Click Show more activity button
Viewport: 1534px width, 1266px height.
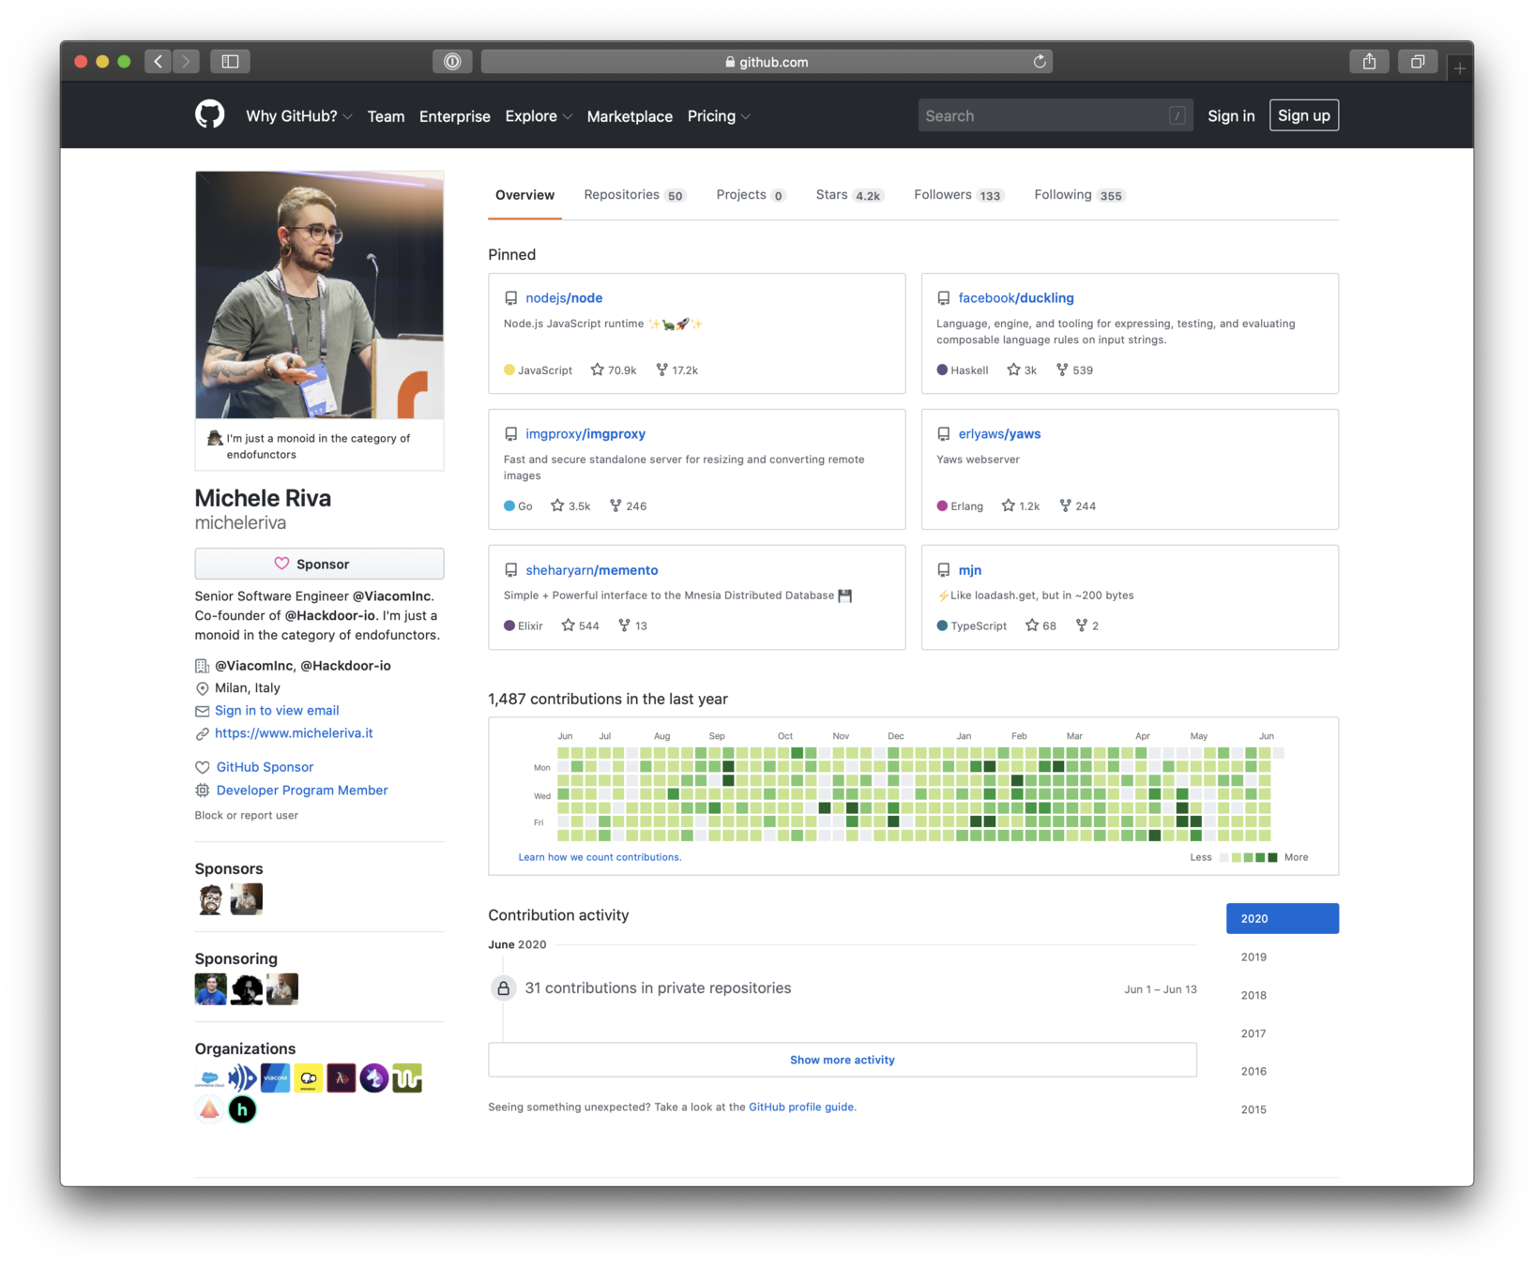coord(842,1060)
